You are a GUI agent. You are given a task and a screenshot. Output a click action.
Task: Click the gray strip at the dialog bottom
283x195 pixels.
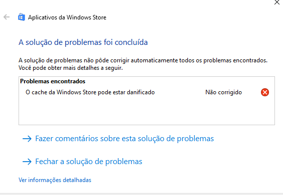(141, 194)
